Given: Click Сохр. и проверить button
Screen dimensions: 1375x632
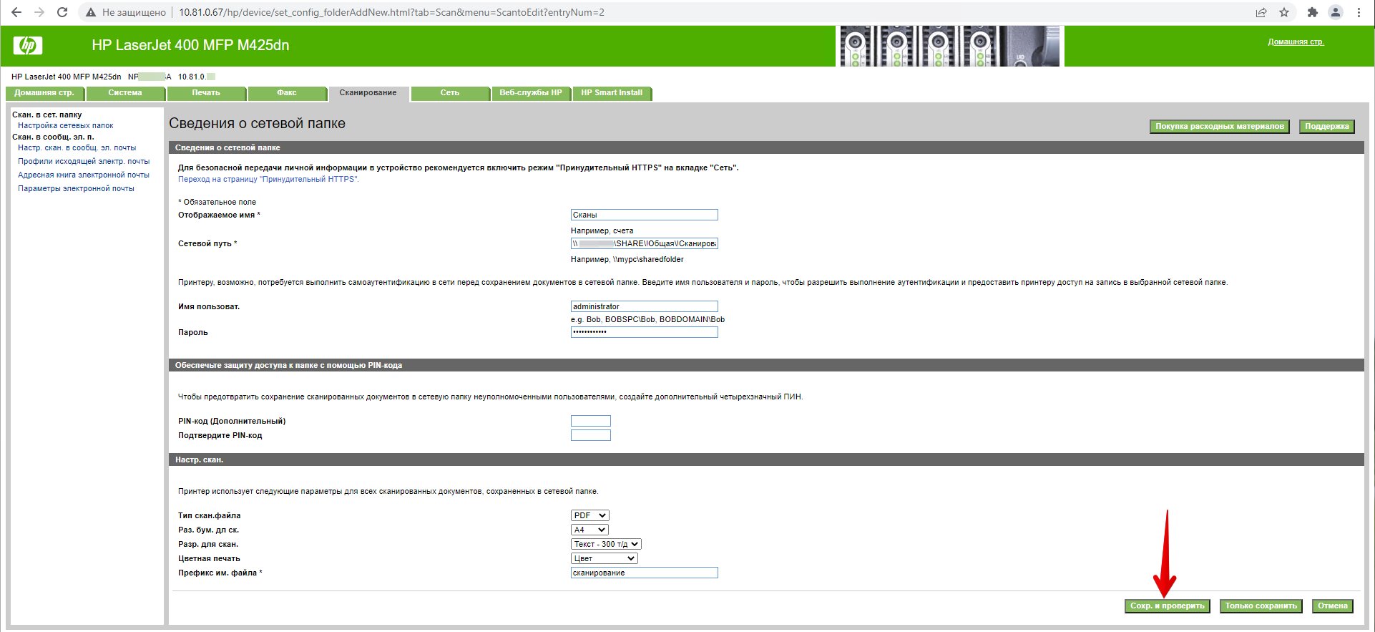Looking at the screenshot, I should (x=1168, y=606).
